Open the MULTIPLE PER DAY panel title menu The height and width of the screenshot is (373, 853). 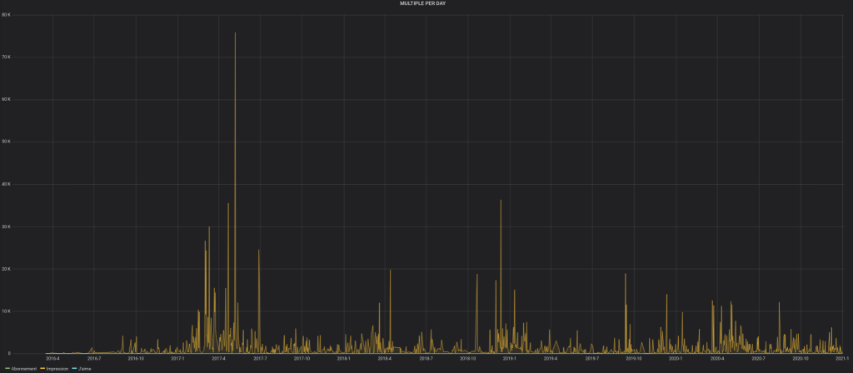coord(426,3)
